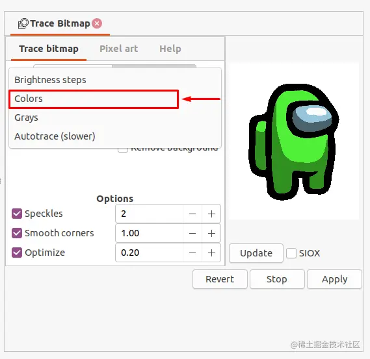Viewport: 370px width, 359px height.
Task: Uncheck the Optimize option
Action: (x=17, y=253)
